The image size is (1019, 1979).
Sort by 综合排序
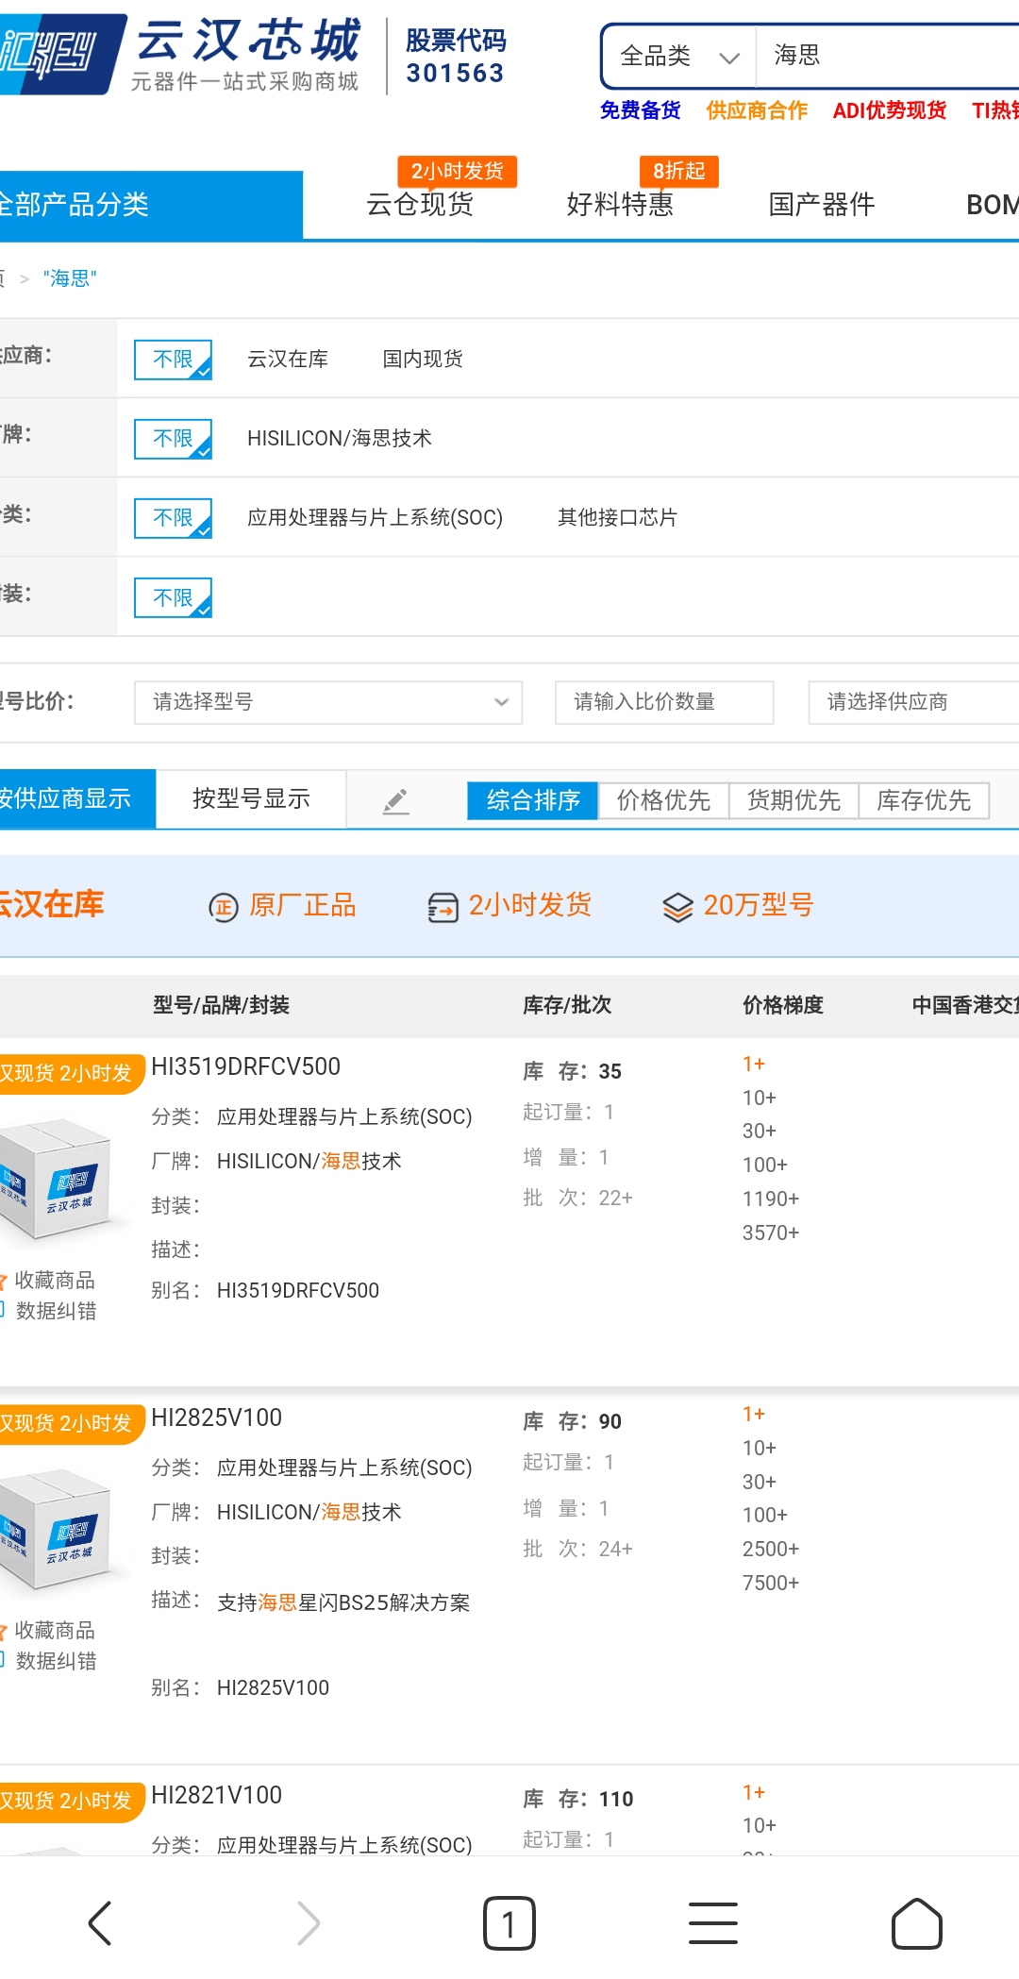tap(533, 801)
